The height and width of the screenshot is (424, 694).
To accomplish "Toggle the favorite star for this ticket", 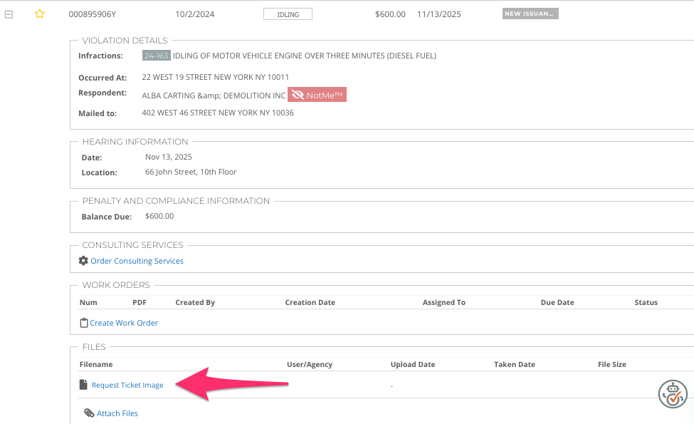I will [x=40, y=14].
